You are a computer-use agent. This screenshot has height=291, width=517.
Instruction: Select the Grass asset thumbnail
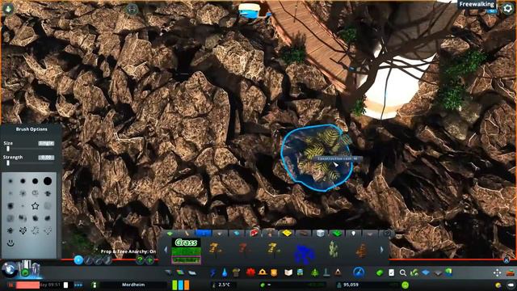pyautogui.click(x=187, y=251)
